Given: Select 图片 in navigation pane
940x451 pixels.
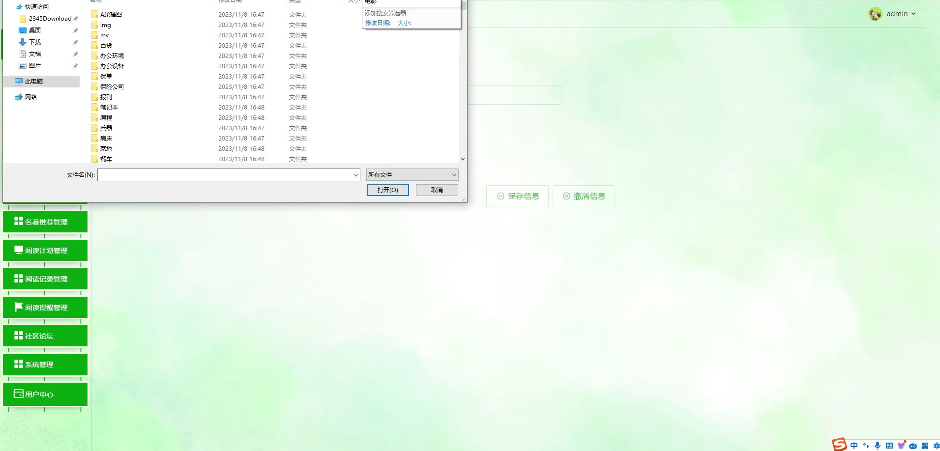Looking at the screenshot, I should click(x=35, y=65).
